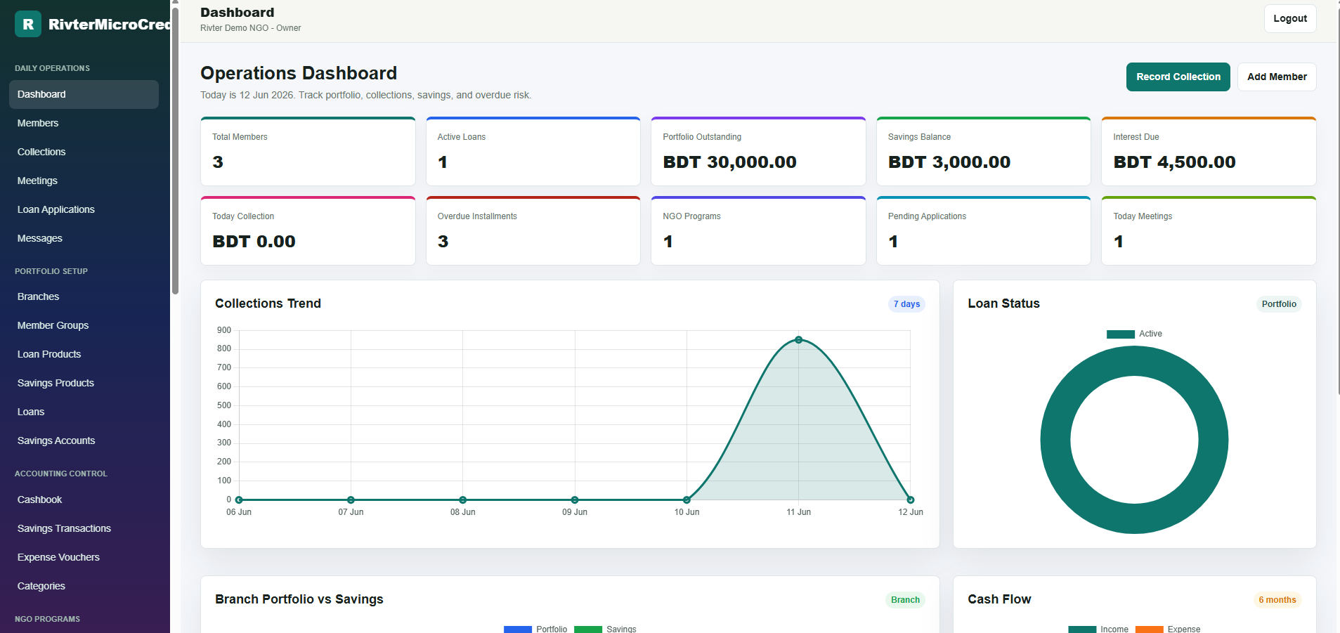
Task: Click the 06 Jun data point on the chart
Action: tap(239, 500)
